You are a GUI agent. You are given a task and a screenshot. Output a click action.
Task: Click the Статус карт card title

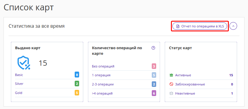click(180, 48)
